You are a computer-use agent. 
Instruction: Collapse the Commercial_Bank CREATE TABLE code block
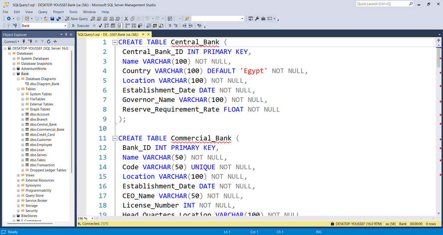click(115, 138)
